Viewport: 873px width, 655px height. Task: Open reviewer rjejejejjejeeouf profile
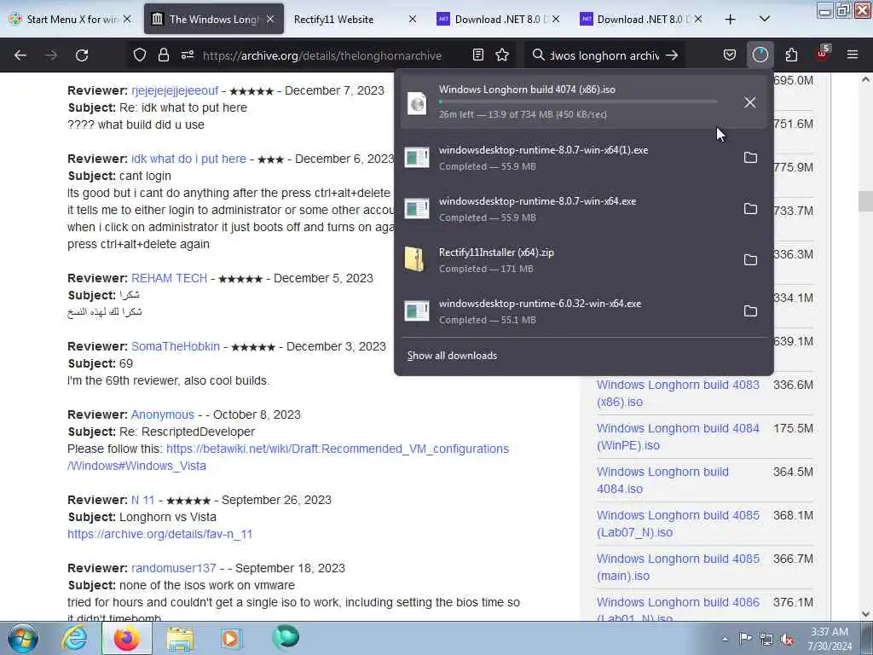[x=175, y=90]
